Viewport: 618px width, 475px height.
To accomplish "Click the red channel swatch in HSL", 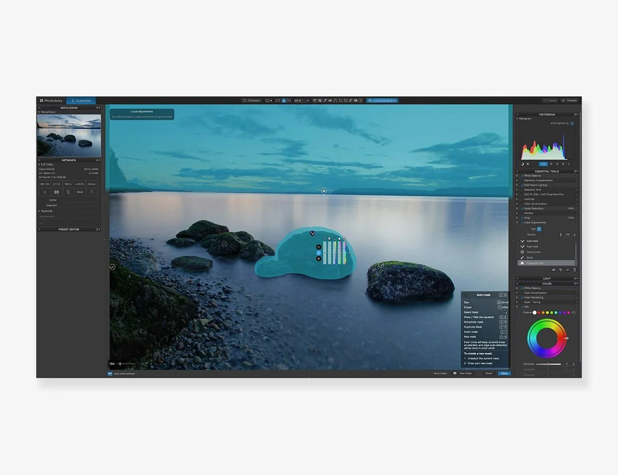I will tap(539, 313).
